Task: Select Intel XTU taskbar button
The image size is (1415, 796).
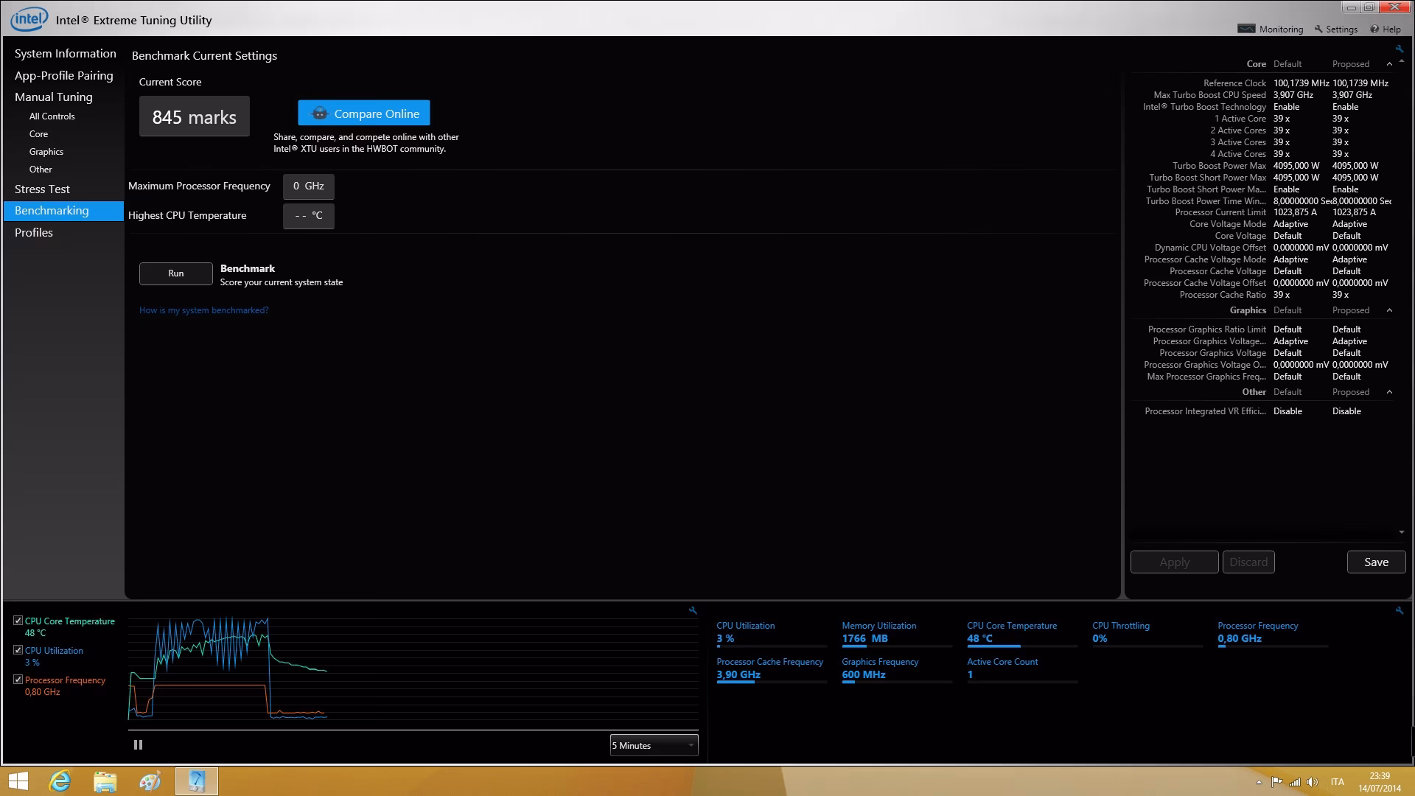Action: tap(197, 781)
